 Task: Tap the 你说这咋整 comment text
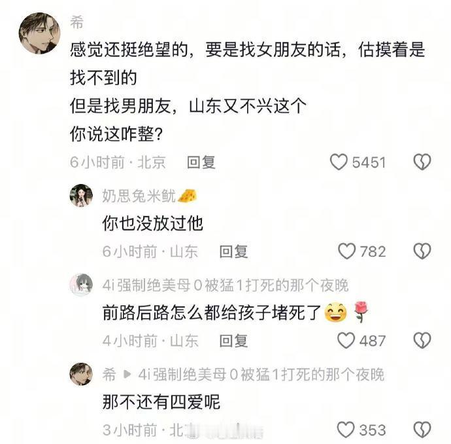116,134
